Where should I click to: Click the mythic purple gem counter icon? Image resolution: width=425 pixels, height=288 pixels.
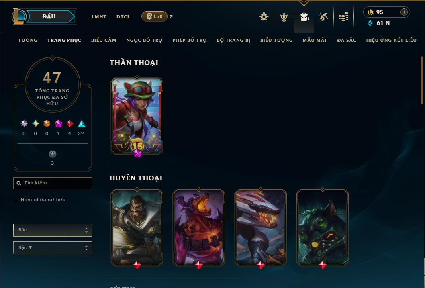click(x=58, y=124)
